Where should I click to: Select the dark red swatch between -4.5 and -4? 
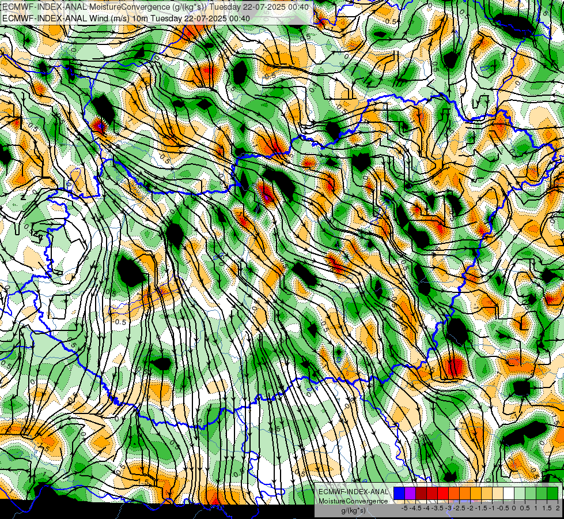421,494
